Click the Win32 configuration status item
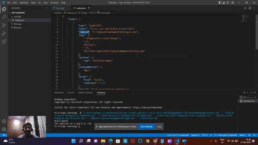 click(x=242, y=135)
